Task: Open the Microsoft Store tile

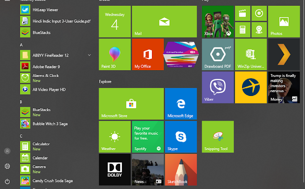Action: pos(132,104)
